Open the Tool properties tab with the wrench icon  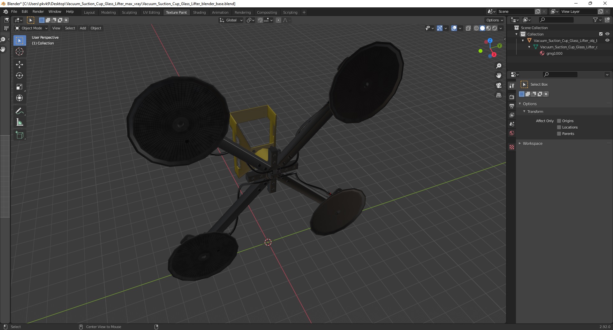pyautogui.click(x=512, y=85)
